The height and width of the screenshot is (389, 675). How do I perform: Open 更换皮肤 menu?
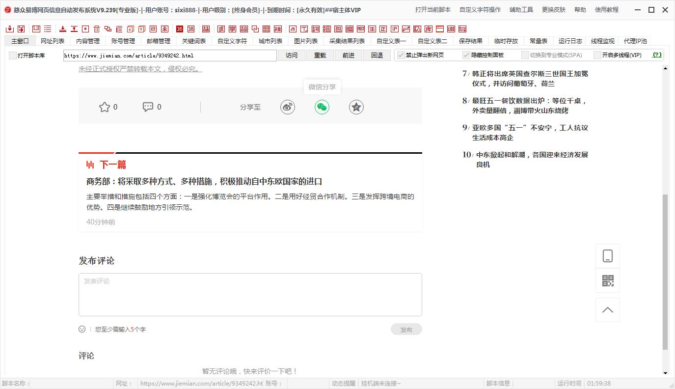coord(554,10)
